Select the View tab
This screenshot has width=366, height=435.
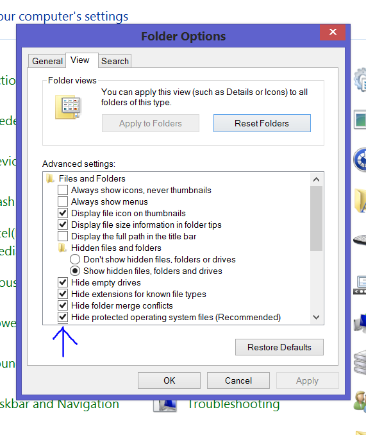click(x=82, y=60)
